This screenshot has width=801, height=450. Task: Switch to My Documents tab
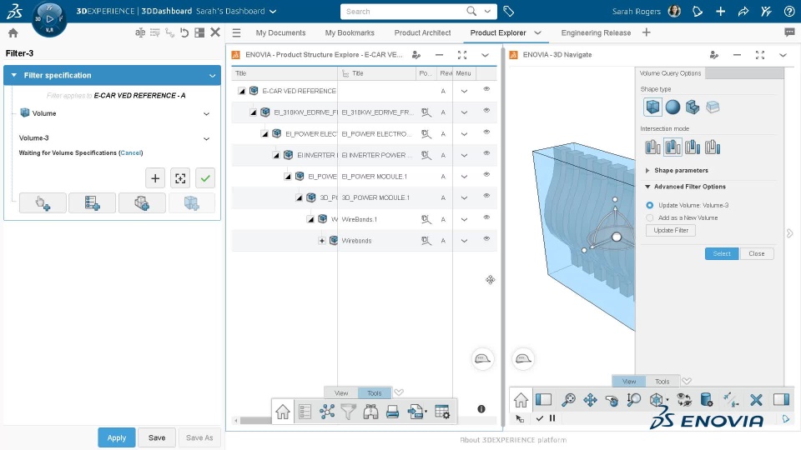[x=280, y=32]
